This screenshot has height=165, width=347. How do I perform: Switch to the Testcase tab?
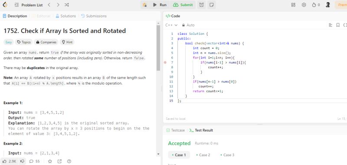176,130
